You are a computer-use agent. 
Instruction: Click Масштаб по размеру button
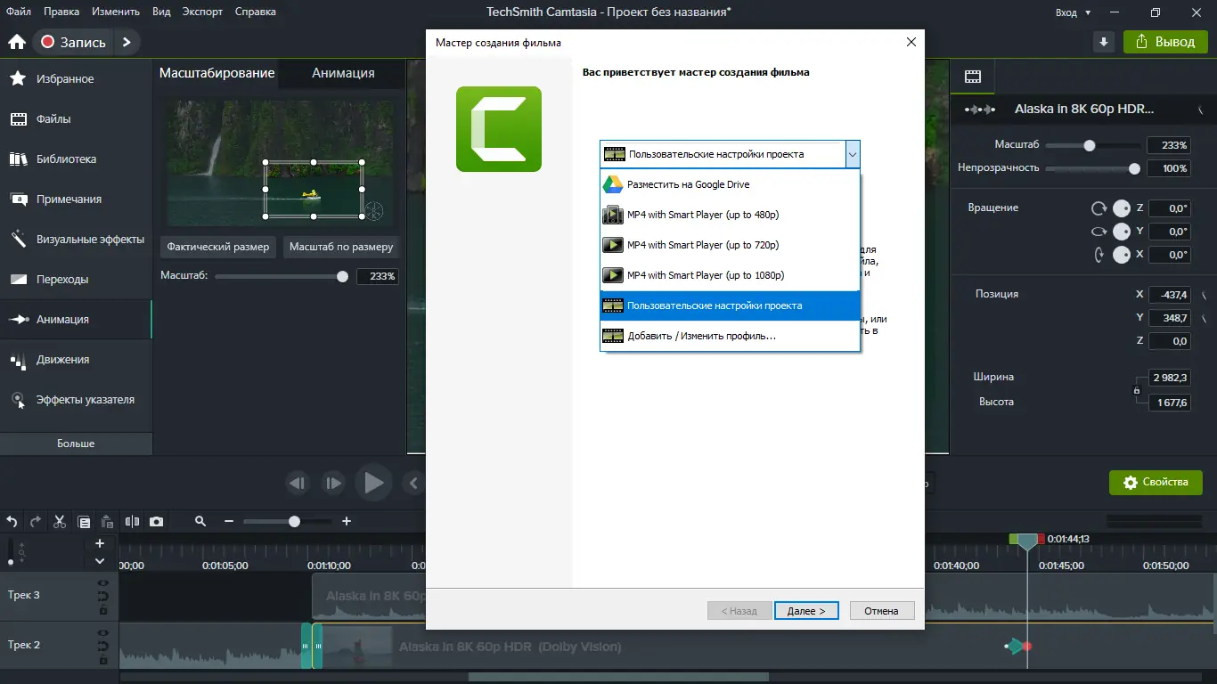341,247
